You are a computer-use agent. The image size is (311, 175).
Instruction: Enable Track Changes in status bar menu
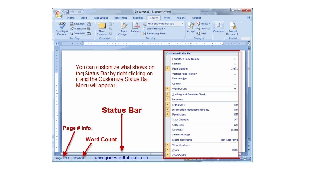tap(202, 120)
